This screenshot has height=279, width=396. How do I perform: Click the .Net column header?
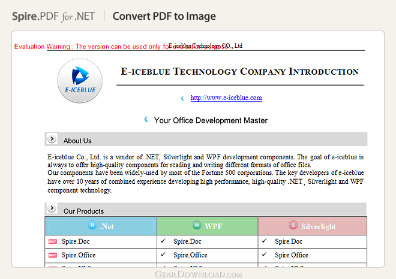[101, 226]
